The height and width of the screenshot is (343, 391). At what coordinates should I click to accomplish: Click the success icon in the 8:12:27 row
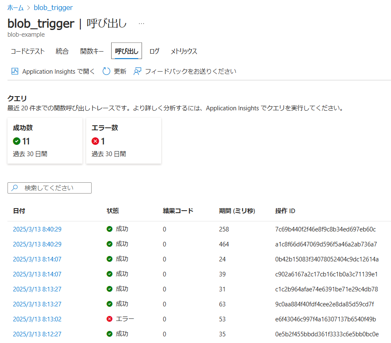[110, 334]
